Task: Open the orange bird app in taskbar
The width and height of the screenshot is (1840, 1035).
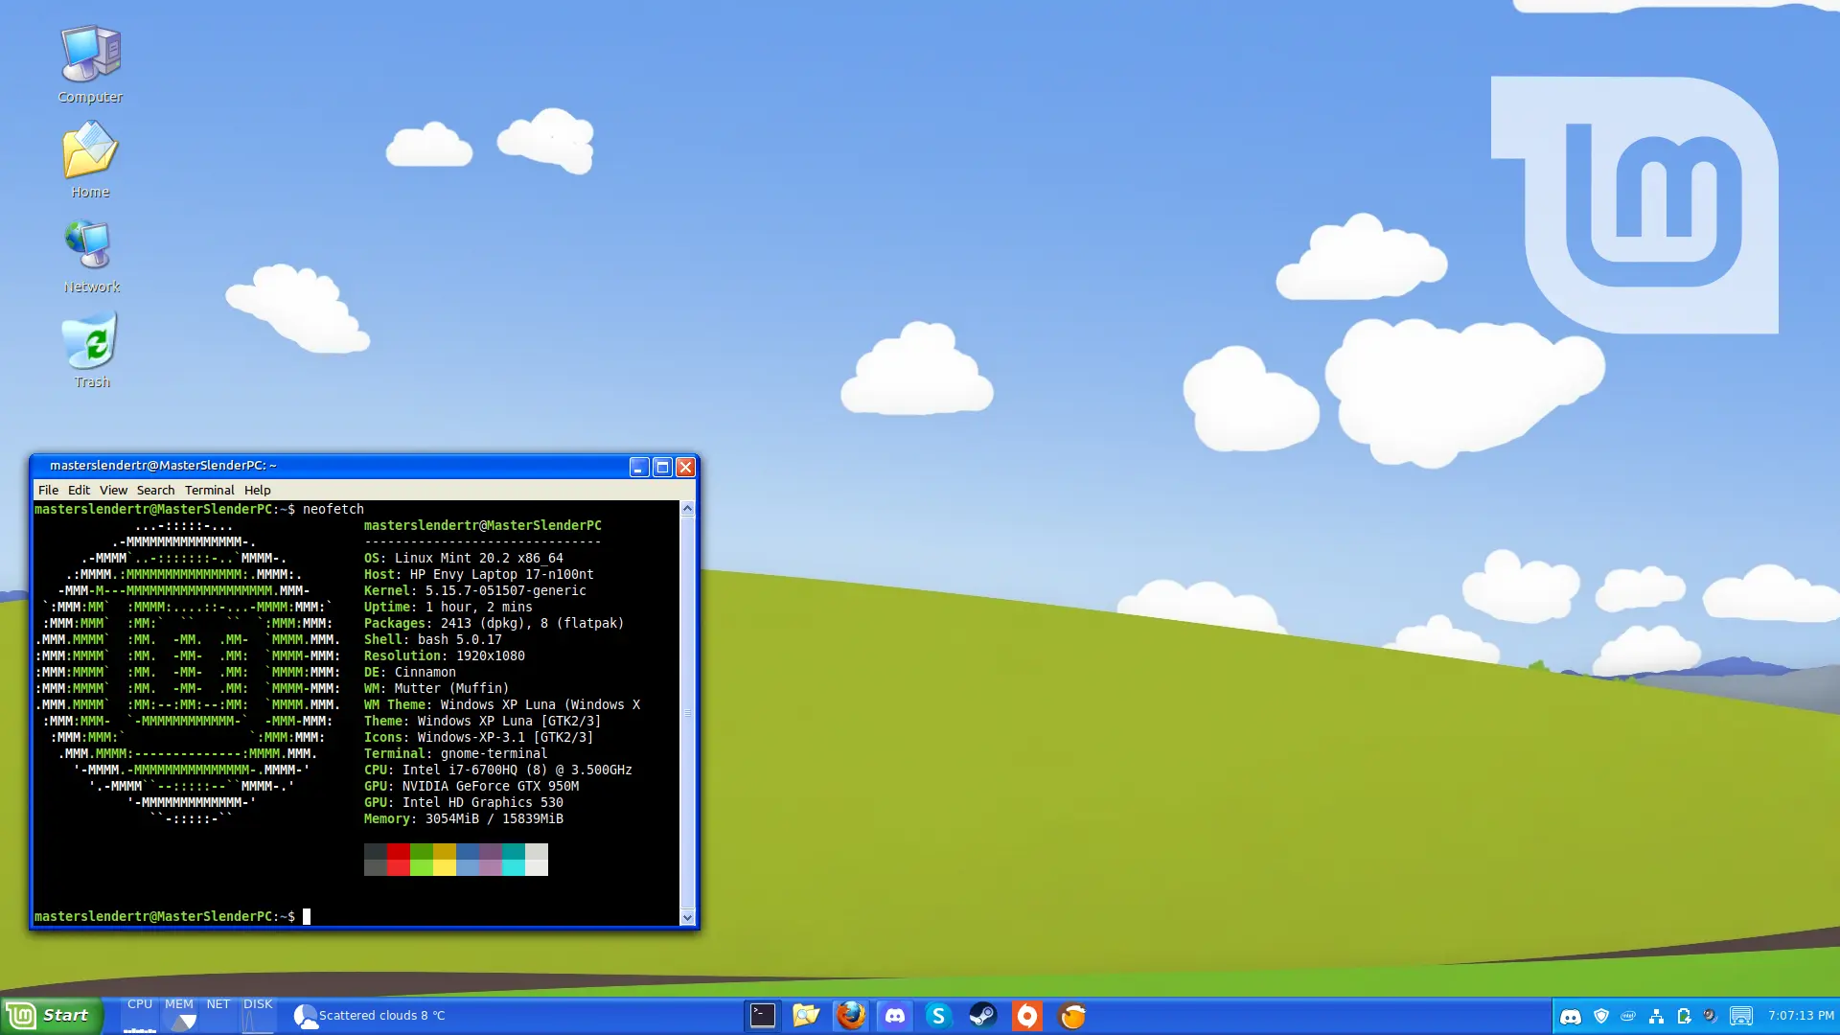Action: coord(1071,1016)
